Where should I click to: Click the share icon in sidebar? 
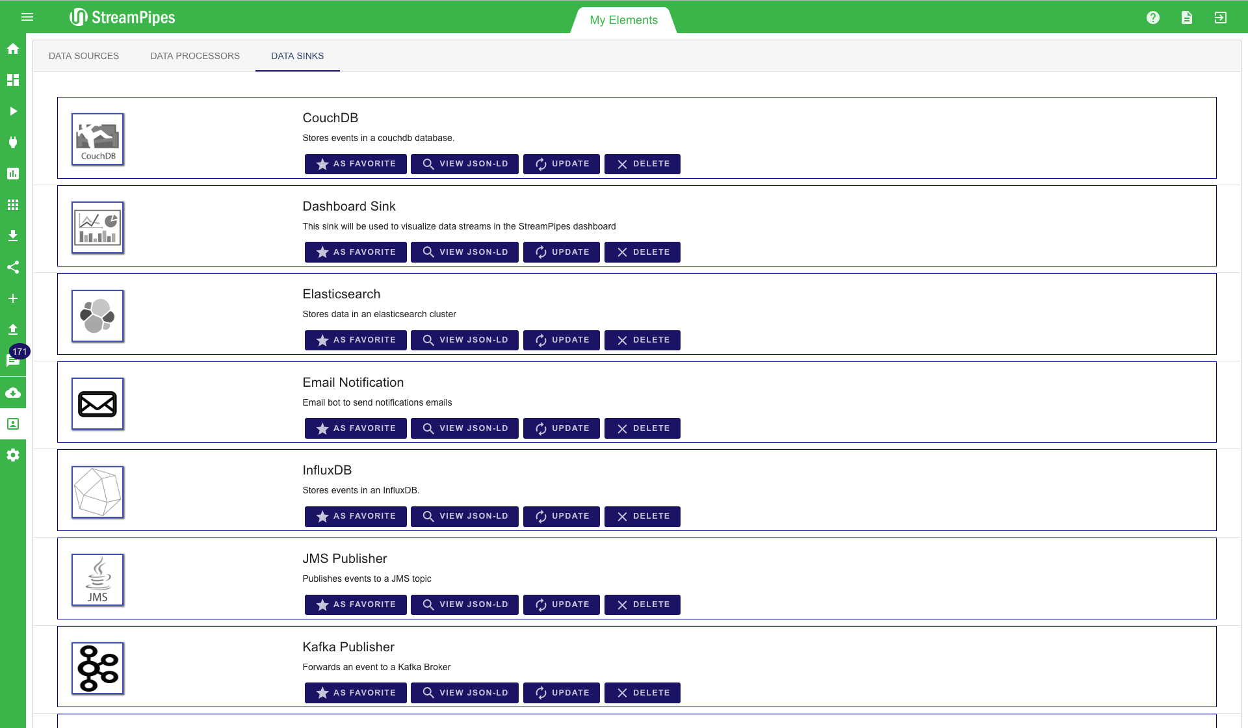pos(13,267)
